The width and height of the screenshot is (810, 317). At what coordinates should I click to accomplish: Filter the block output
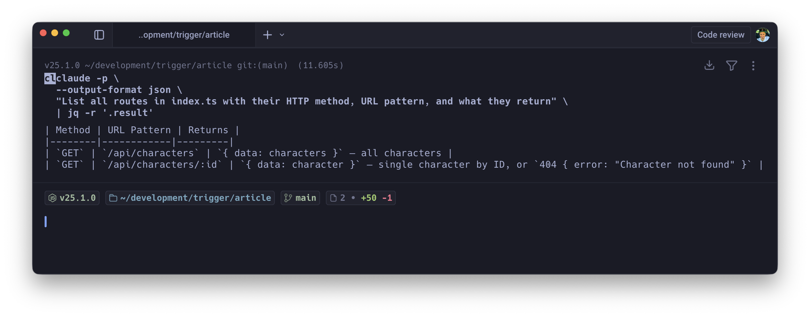coord(731,65)
